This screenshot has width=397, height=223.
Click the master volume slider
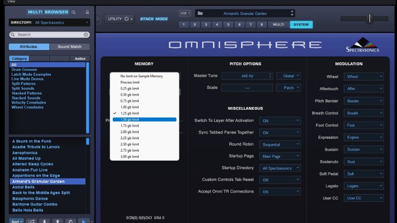[x=370, y=19]
